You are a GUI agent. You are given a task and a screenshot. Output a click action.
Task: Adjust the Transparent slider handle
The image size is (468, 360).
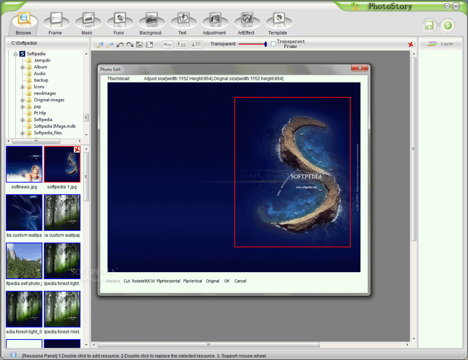pyautogui.click(x=265, y=44)
